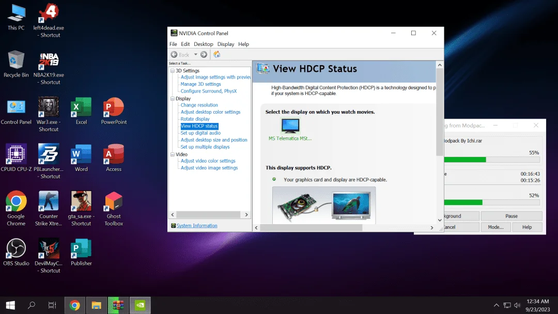Screen dimensions: 558x314
Task: Click the content pane's vertical scroll down arrow
Action: click(440, 220)
